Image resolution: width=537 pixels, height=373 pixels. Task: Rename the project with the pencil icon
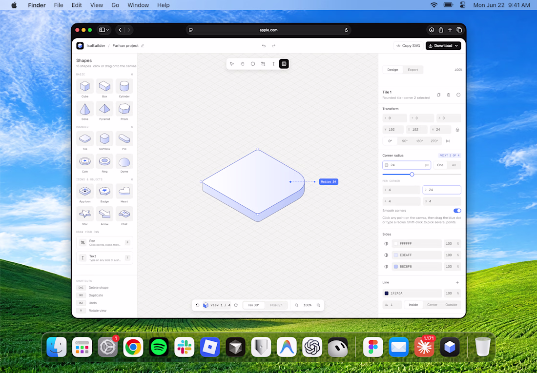click(x=143, y=46)
